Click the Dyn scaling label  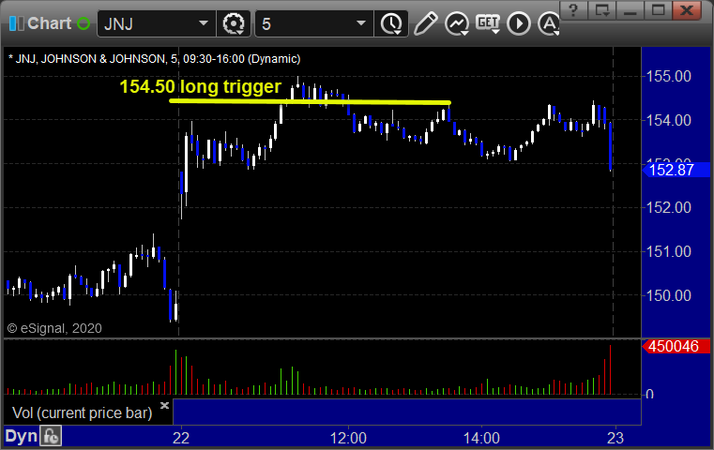tap(21, 436)
